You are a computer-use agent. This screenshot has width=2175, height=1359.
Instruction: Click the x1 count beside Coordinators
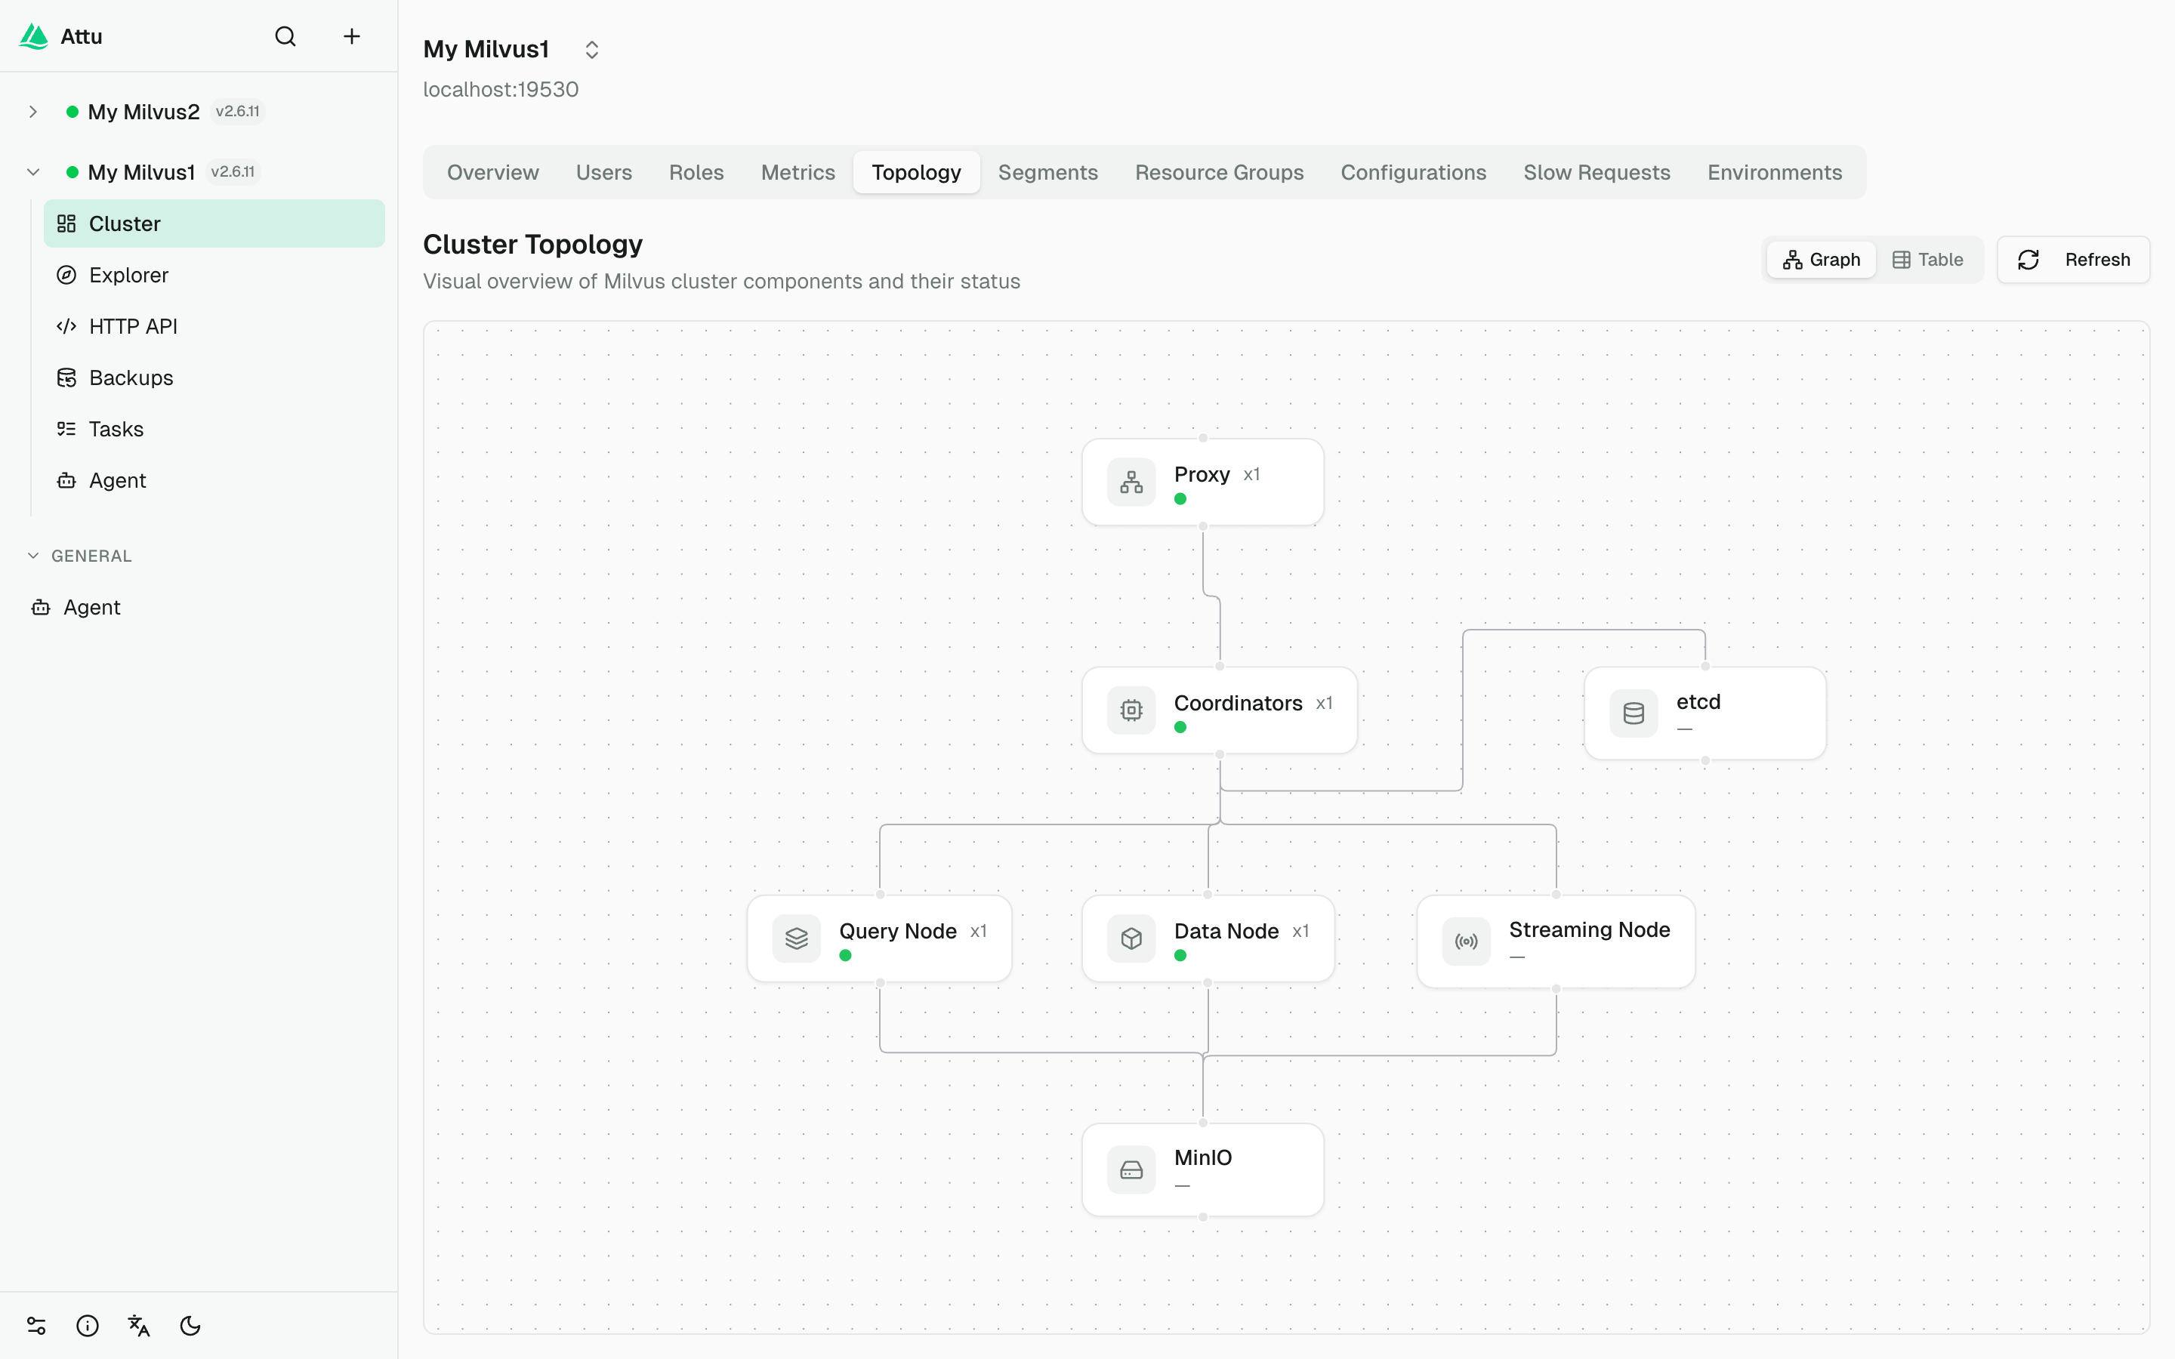pos(1324,703)
